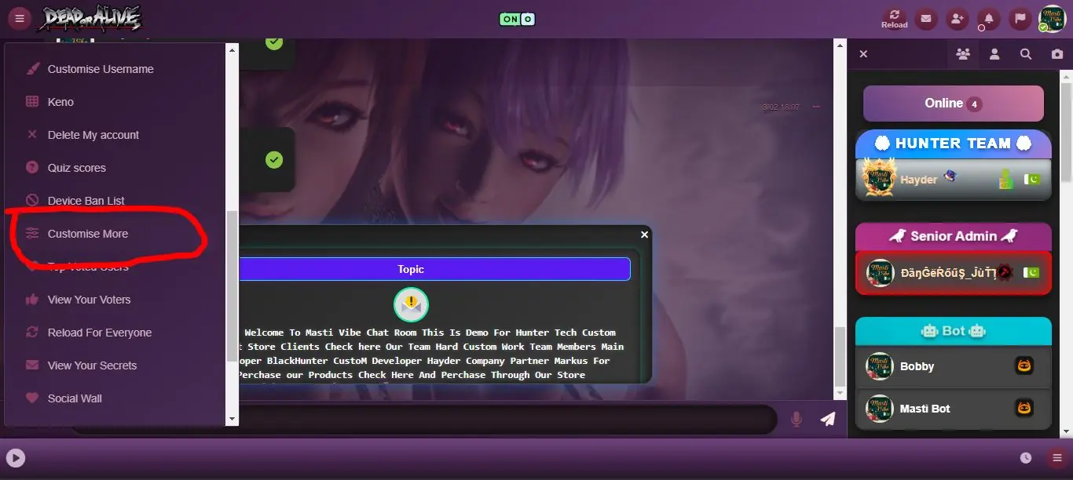Viewport: 1073px width, 480px height.
Task: Toggle the green ON switch in header
Action: click(518, 19)
